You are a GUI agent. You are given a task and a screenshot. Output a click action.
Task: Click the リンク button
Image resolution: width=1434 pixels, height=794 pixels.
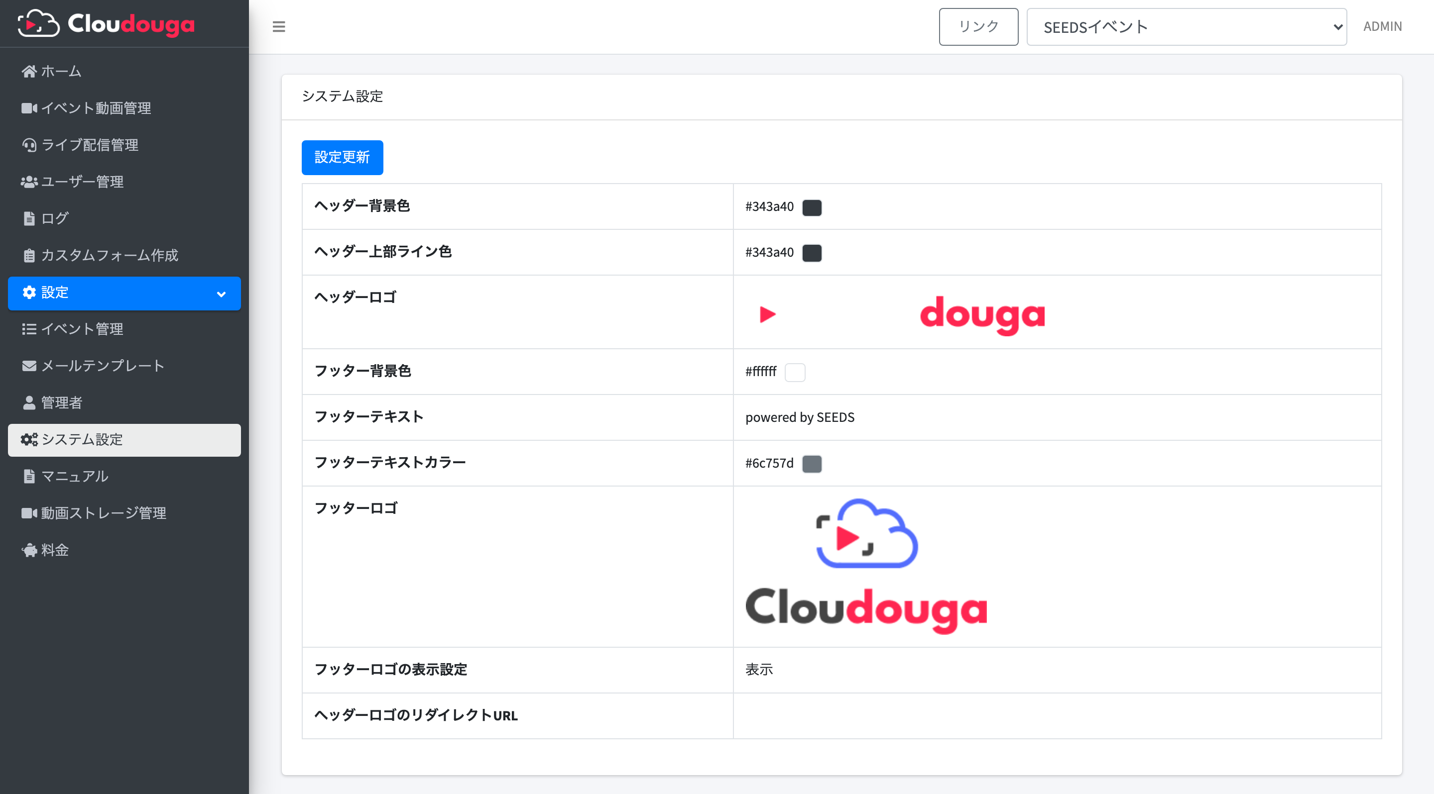(x=978, y=27)
